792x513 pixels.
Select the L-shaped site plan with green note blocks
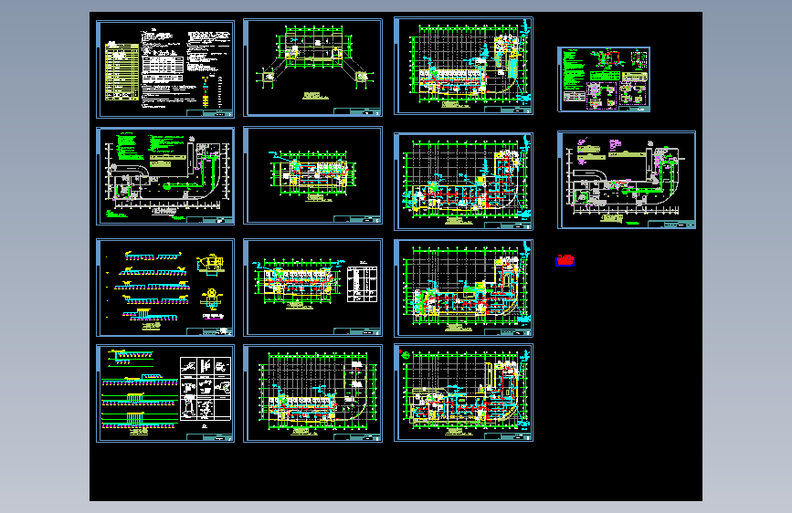[165, 176]
